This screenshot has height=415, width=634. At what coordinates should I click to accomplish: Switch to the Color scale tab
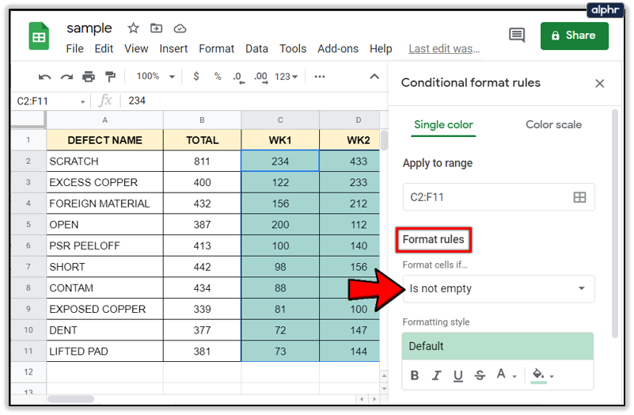tap(553, 124)
